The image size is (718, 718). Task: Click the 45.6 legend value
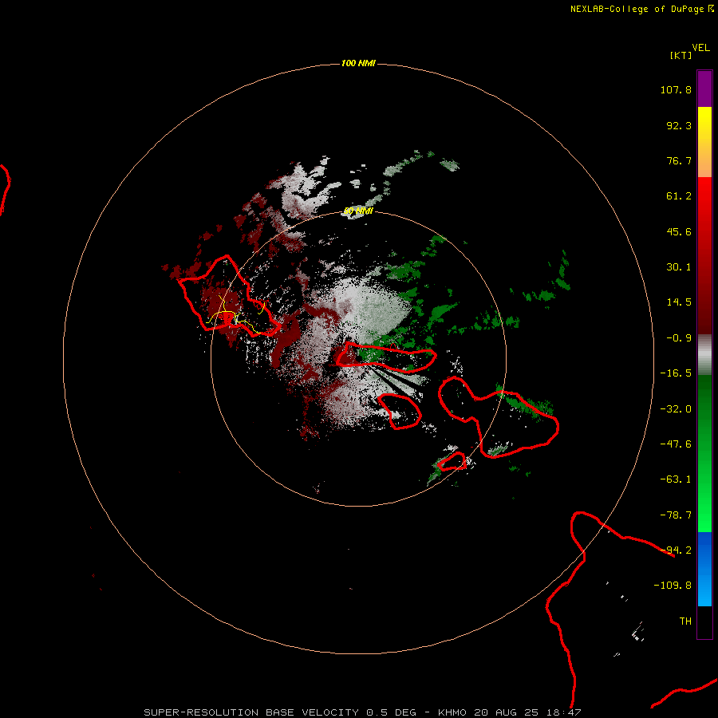679,231
